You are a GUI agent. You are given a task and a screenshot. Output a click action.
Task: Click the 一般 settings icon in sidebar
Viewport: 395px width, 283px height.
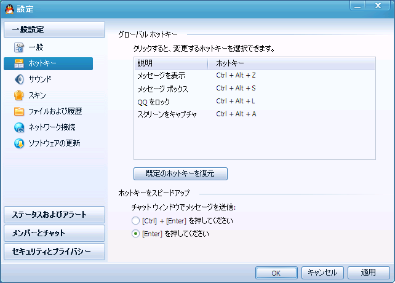[19, 47]
